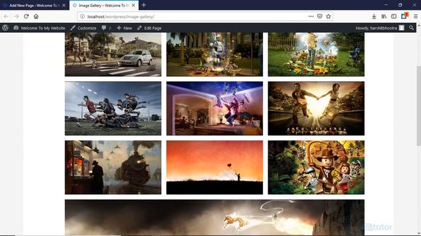Screen dimensions: 421x236
Task: Open the LEGO Indiana Jones image
Action: click(x=316, y=168)
